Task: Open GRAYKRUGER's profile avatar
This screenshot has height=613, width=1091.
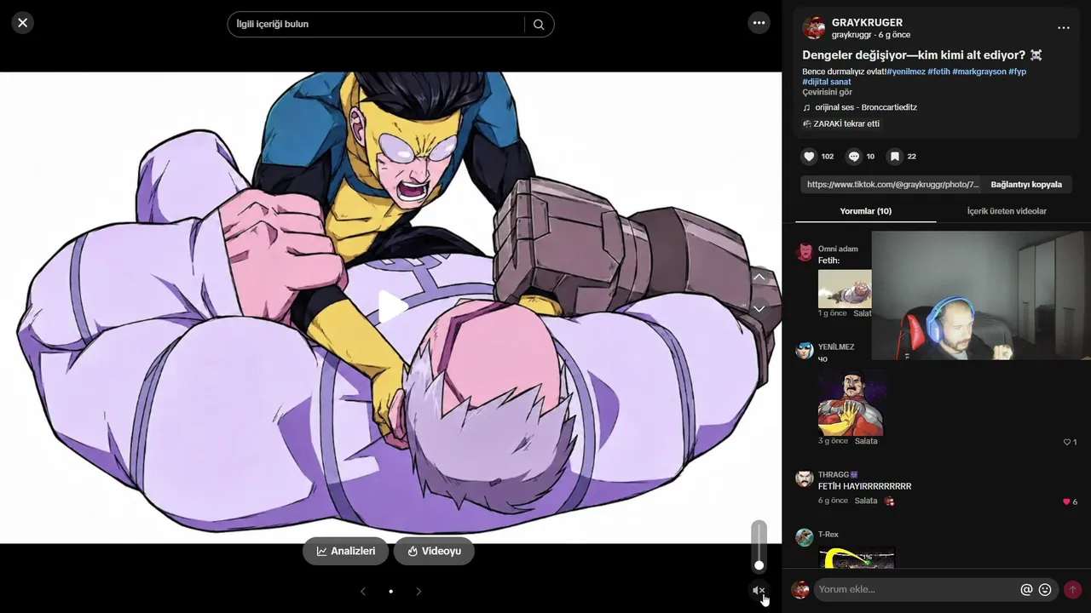Action: click(814, 28)
